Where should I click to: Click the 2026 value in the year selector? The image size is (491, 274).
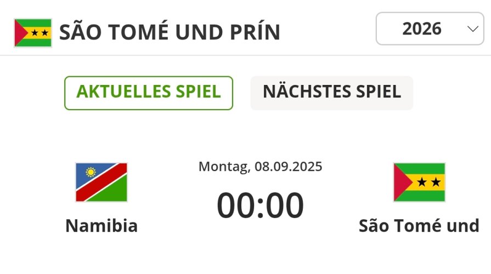(422, 29)
